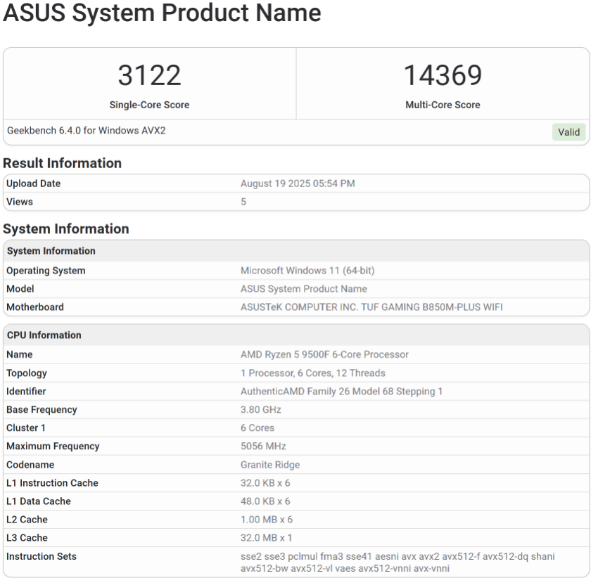
Task: Click the Views row label
Action: (20, 202)
